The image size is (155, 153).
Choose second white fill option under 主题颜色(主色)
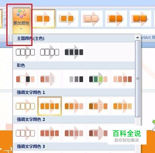click(50, 52)
